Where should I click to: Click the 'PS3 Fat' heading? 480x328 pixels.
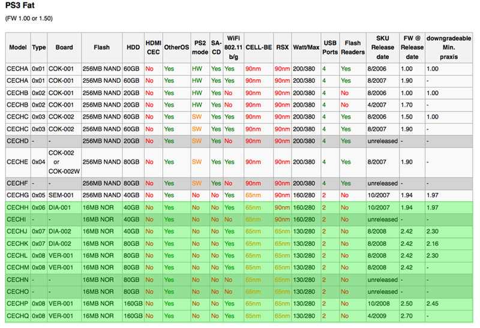[20, 5]
